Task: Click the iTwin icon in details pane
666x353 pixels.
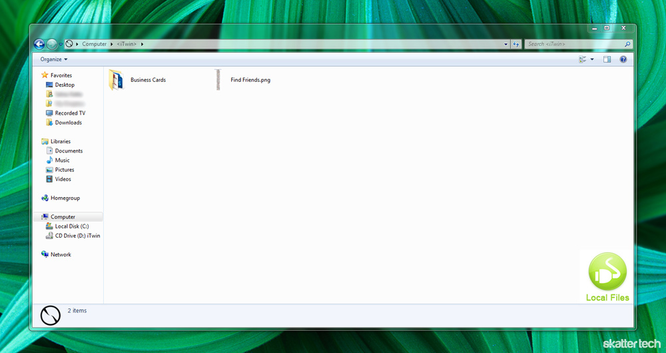Action: coord(51,316)
